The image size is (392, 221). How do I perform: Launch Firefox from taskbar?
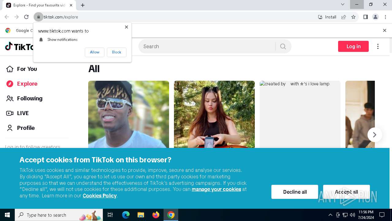(x=156, y=215)
